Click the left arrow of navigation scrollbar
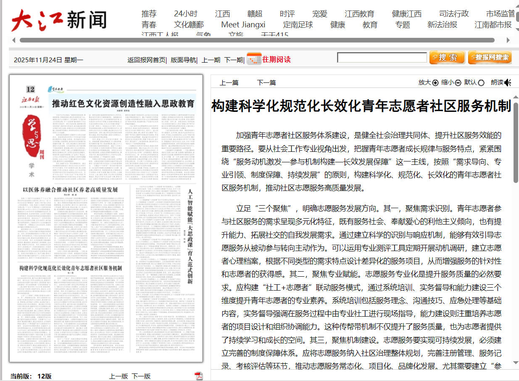This screenshot has height=381, width=519. 14,40
